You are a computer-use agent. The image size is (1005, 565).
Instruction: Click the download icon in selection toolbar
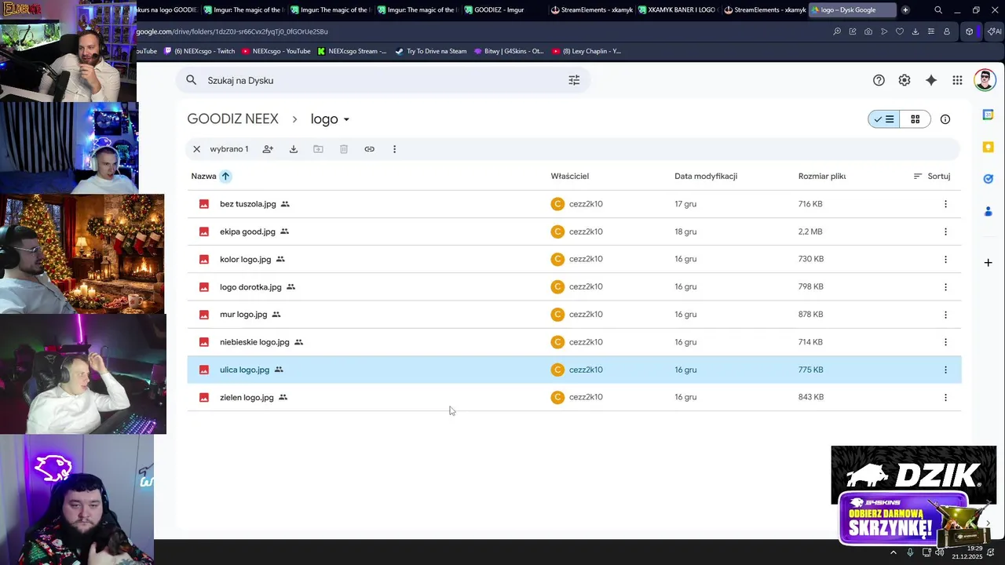point(294,149)
